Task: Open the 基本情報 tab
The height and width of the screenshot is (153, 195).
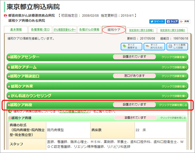Action: click(x=16, y=29)
